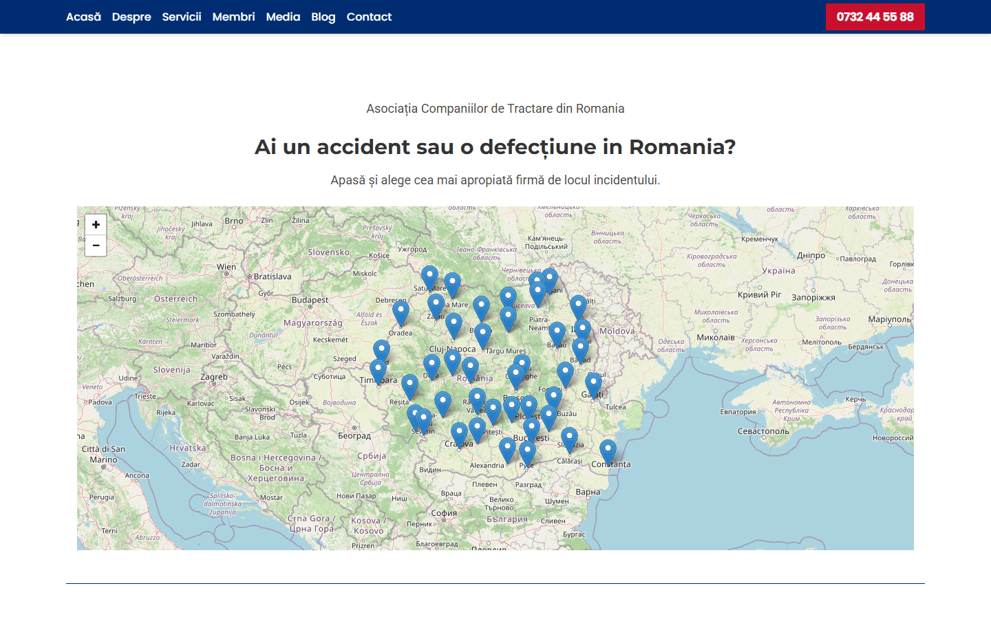Viewport: 991px width, 619px height.
Task: Select the map marker at Cluj-Napoca
Action: [454, 325]
